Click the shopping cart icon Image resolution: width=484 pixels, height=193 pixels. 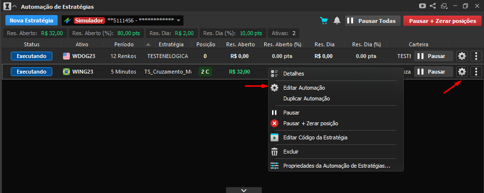(324, 20)
